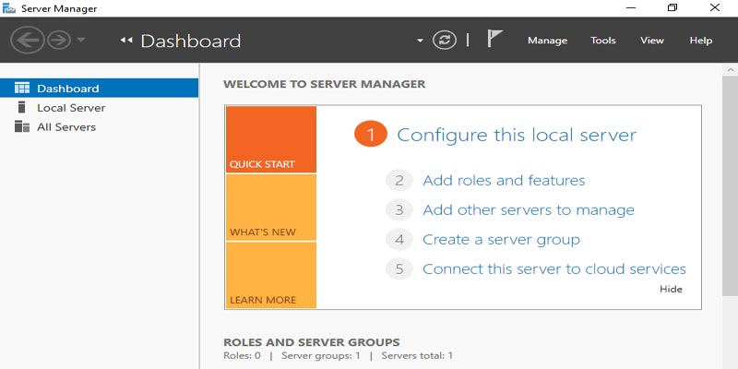Click the Welcome to Server Manager heading

[x=325, y=84]
